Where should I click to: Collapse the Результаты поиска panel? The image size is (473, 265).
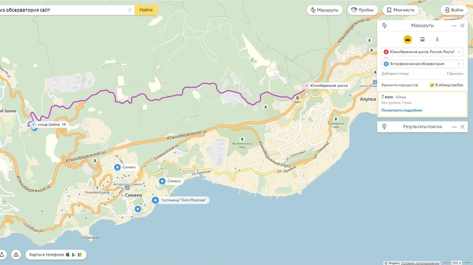(x=454, y=127)
